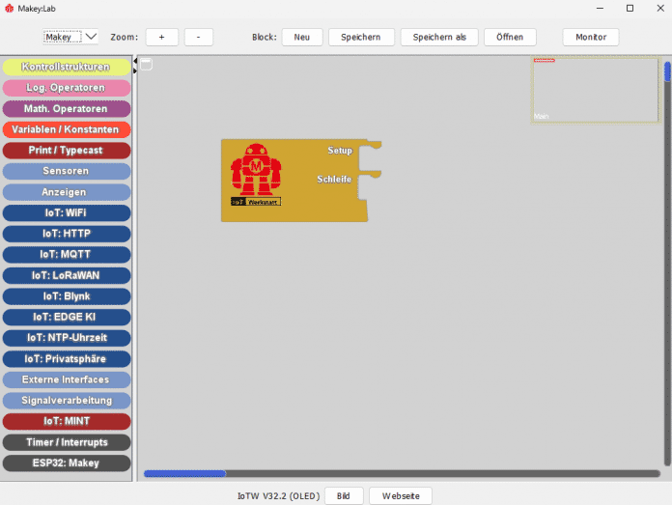Open the IoT: MQTT block category
The width and height of the screenshot is (672, 505).
(x=66, y=254)
